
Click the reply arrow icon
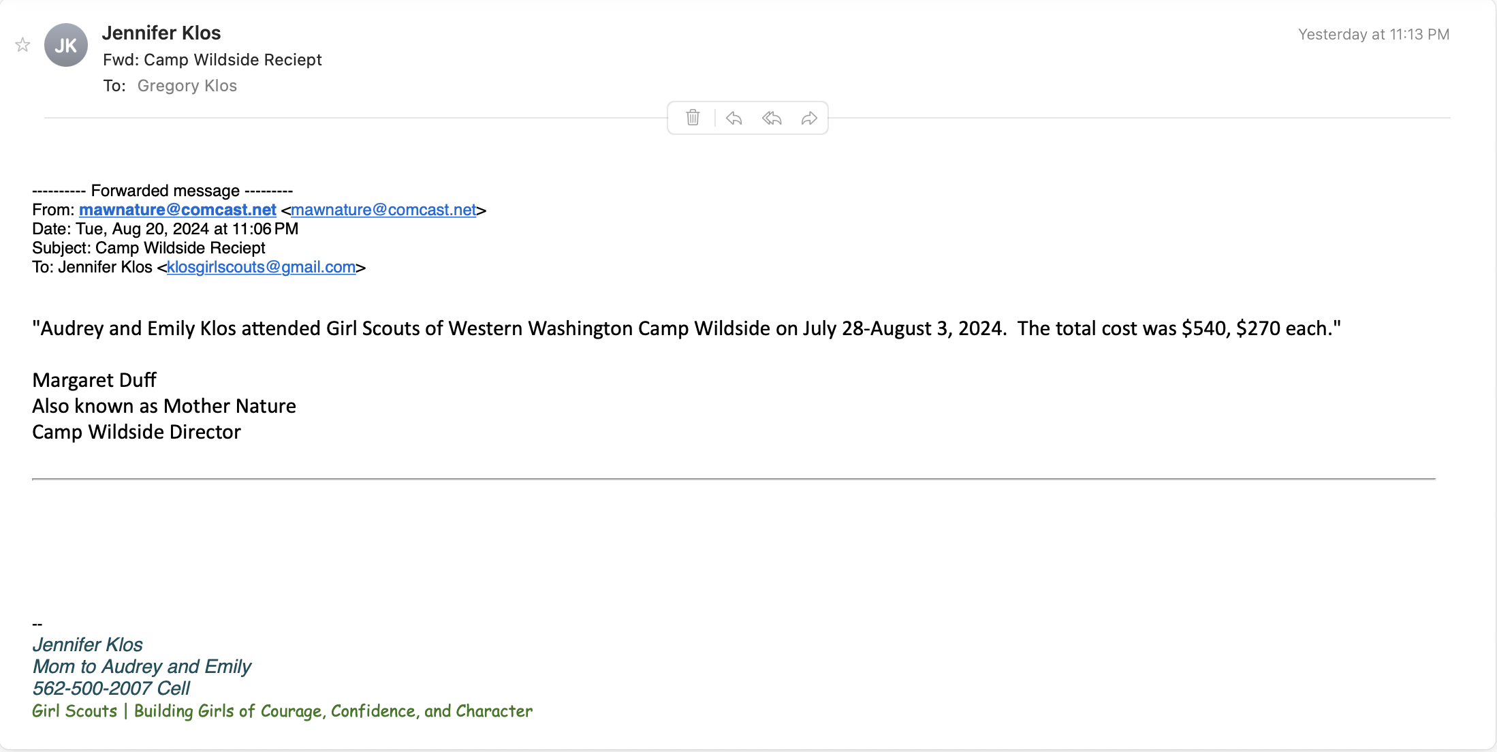734,118
